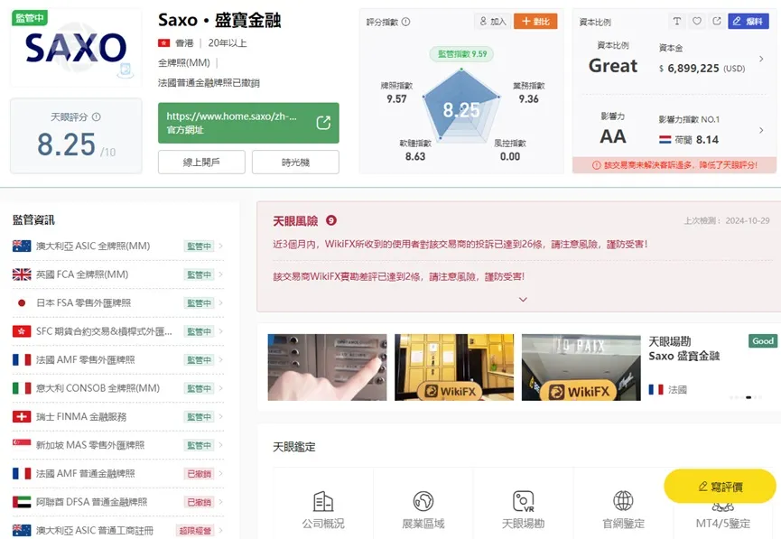The height and width of the screenshot is (539, 781).
Task: Open 英國 FCA 全牌照(MM) license row
Action: (x=118, y=274)
